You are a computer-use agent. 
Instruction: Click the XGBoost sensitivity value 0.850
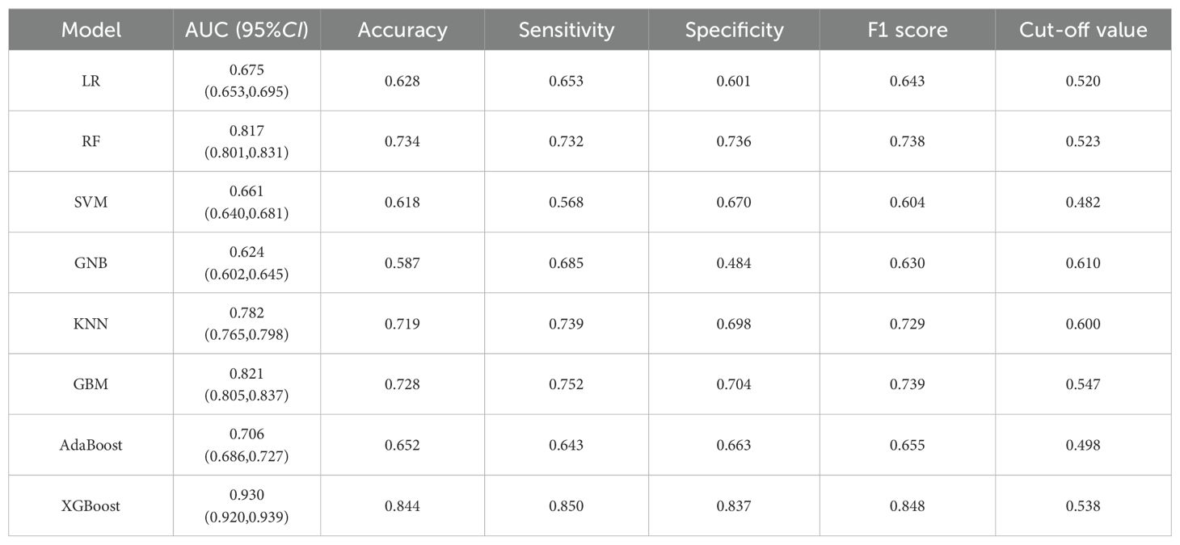pyautogui.click(x=567, y=506)
